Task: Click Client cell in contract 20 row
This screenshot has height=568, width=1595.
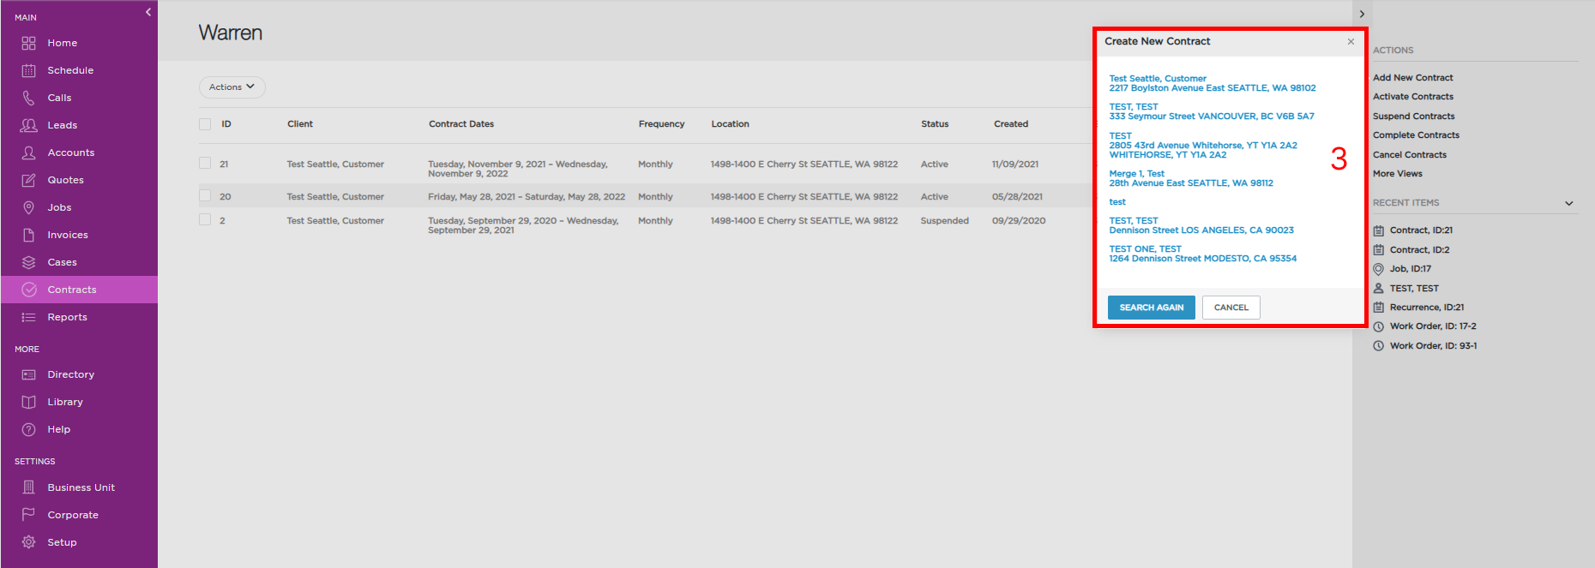Action: (335, 197)
